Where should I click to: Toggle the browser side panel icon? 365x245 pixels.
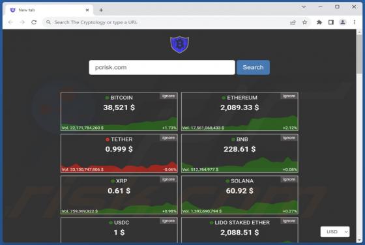click(x=331, y=22)
